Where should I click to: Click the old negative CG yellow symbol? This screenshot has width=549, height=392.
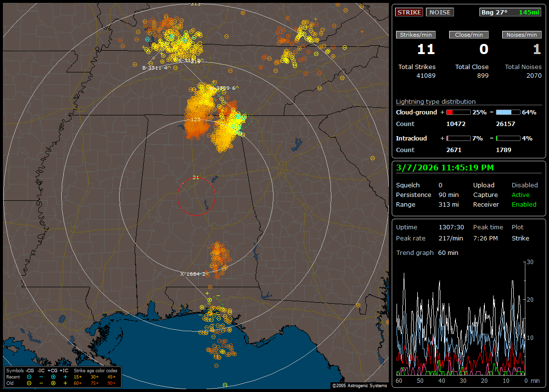click(x=29, y=383)
